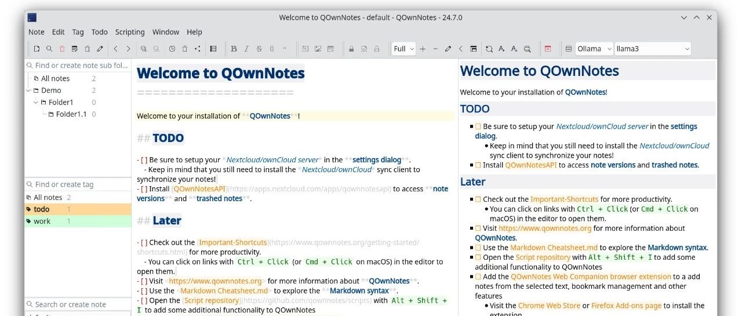Create a new note with the toolbar icon
This screenshot has width=742, height=316.
click(x=37, y=49)
